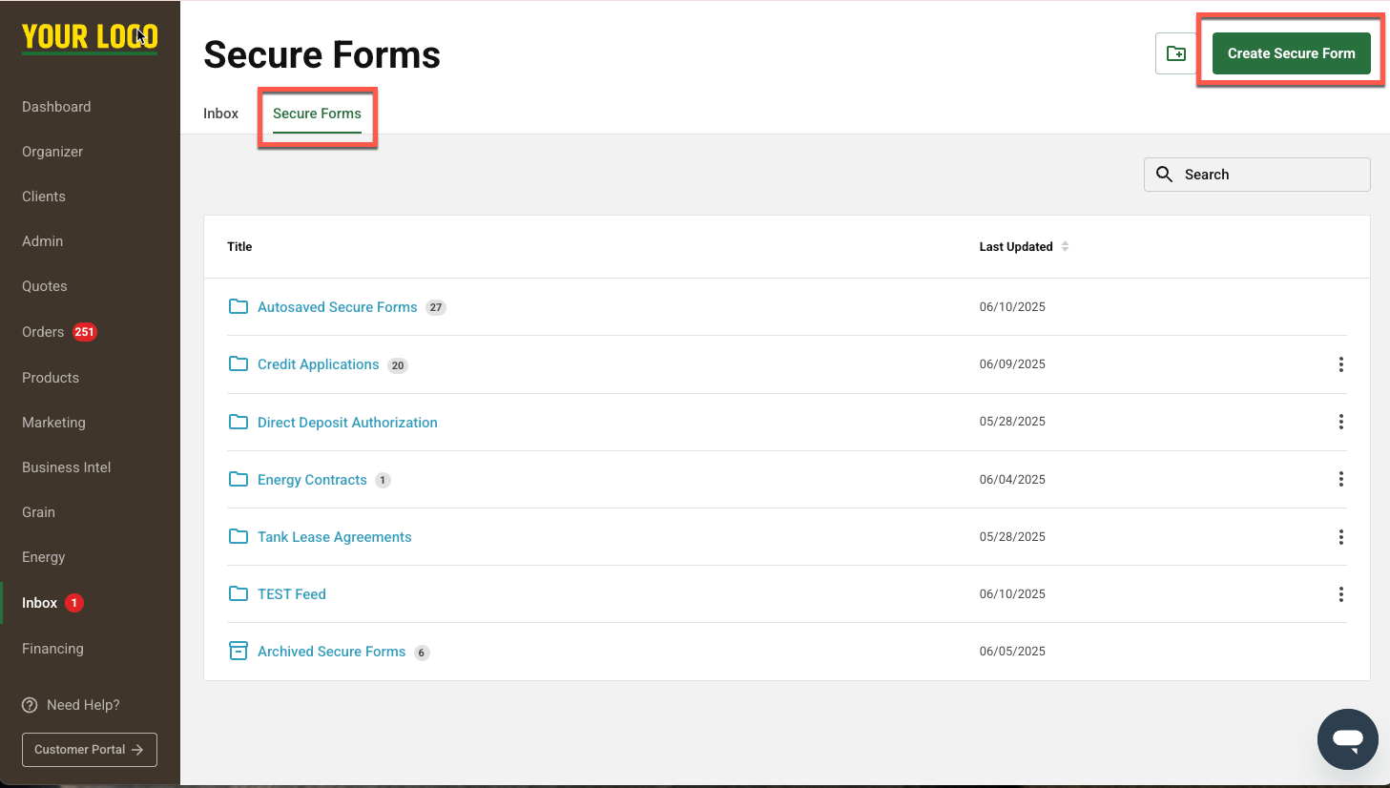1390x788 pixels.
Task: Click the new folder icon button
Action: (1175, 53)
